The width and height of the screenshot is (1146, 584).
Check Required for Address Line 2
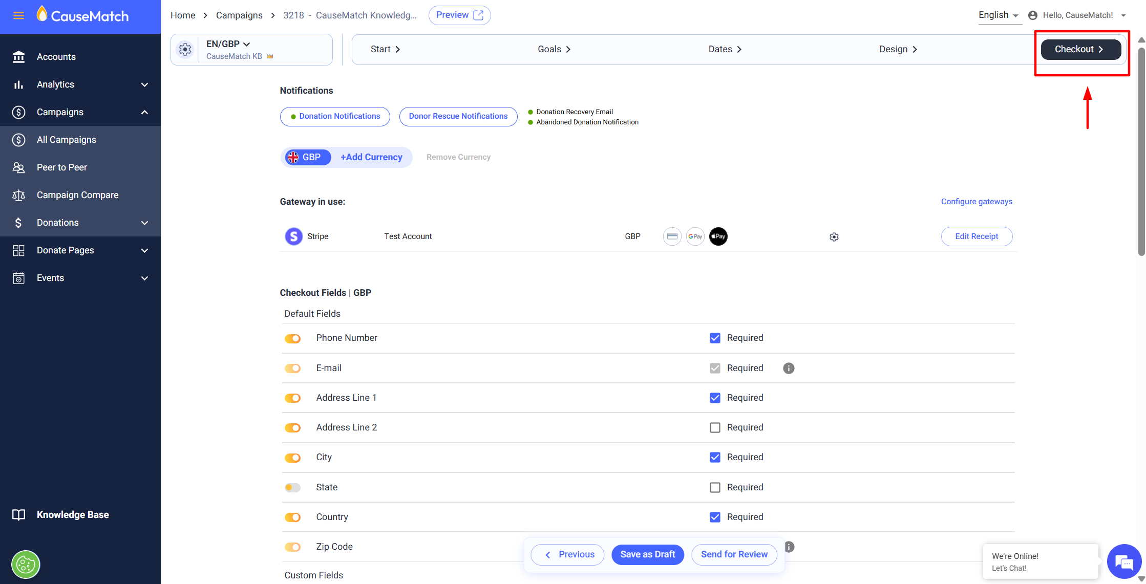pyautogui.click(x=715, y=428)
